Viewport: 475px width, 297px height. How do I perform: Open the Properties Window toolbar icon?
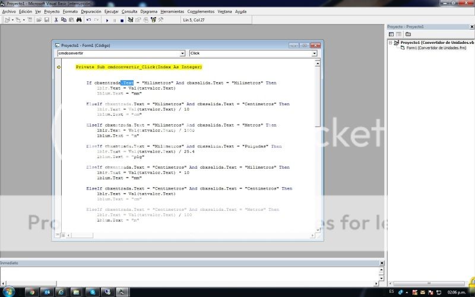pos(138,20)
